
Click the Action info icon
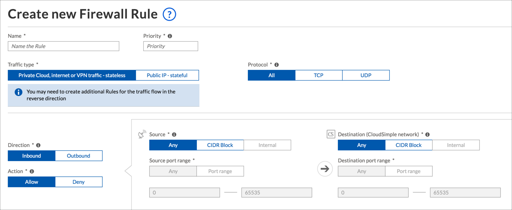coord(32,171)
